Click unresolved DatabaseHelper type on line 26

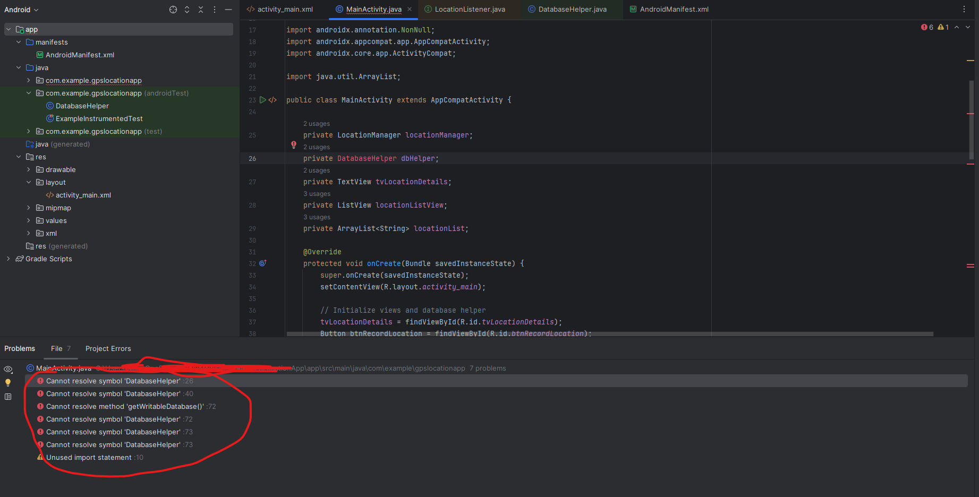[x=367, y=159]
